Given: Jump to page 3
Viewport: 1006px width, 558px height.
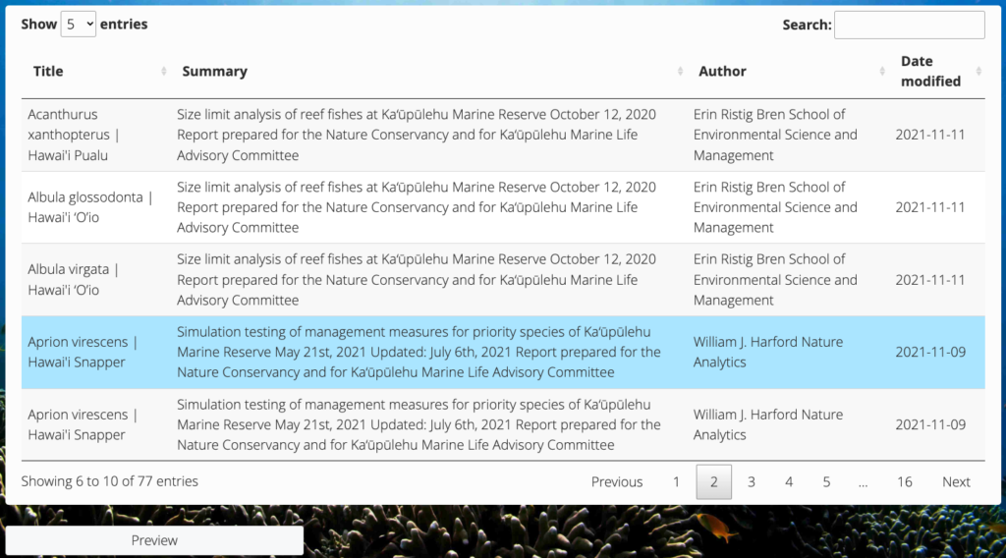Looking at the screenshot, I should click(x=752, y=481).
